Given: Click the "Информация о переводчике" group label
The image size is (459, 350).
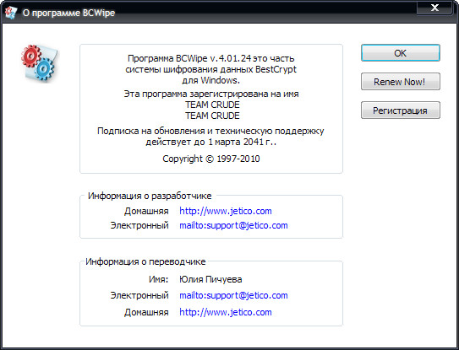Looking at the screenshot, I should 145,261.
